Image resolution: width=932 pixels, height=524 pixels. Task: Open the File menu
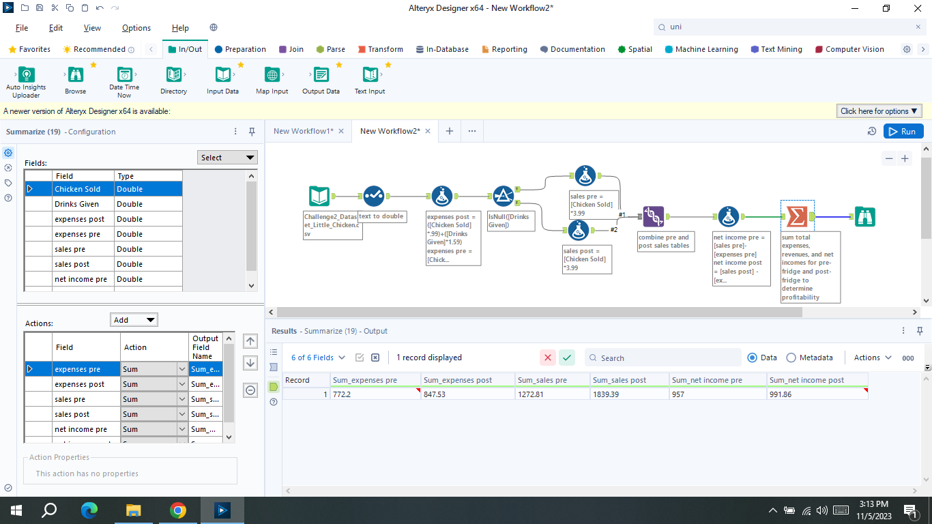point(22,28)
